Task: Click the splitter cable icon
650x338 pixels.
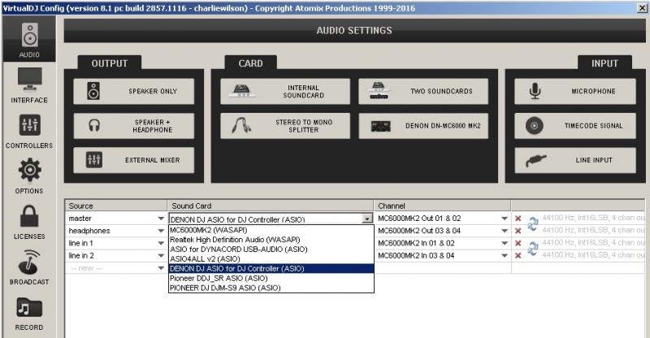Action: click(241, 126)
